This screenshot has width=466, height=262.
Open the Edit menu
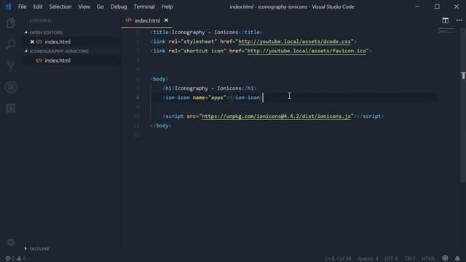click(x=38, y=7)
